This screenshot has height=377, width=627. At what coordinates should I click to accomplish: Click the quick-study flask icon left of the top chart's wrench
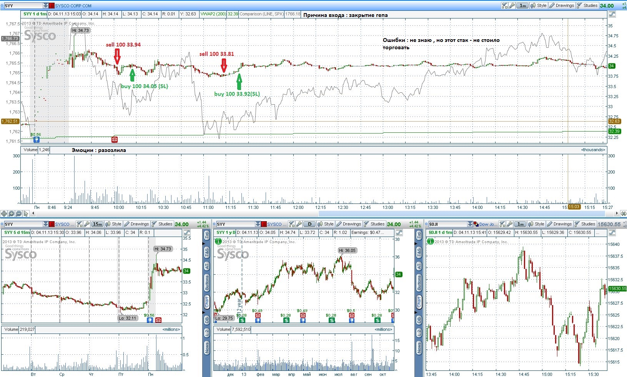tap(505, 5)
